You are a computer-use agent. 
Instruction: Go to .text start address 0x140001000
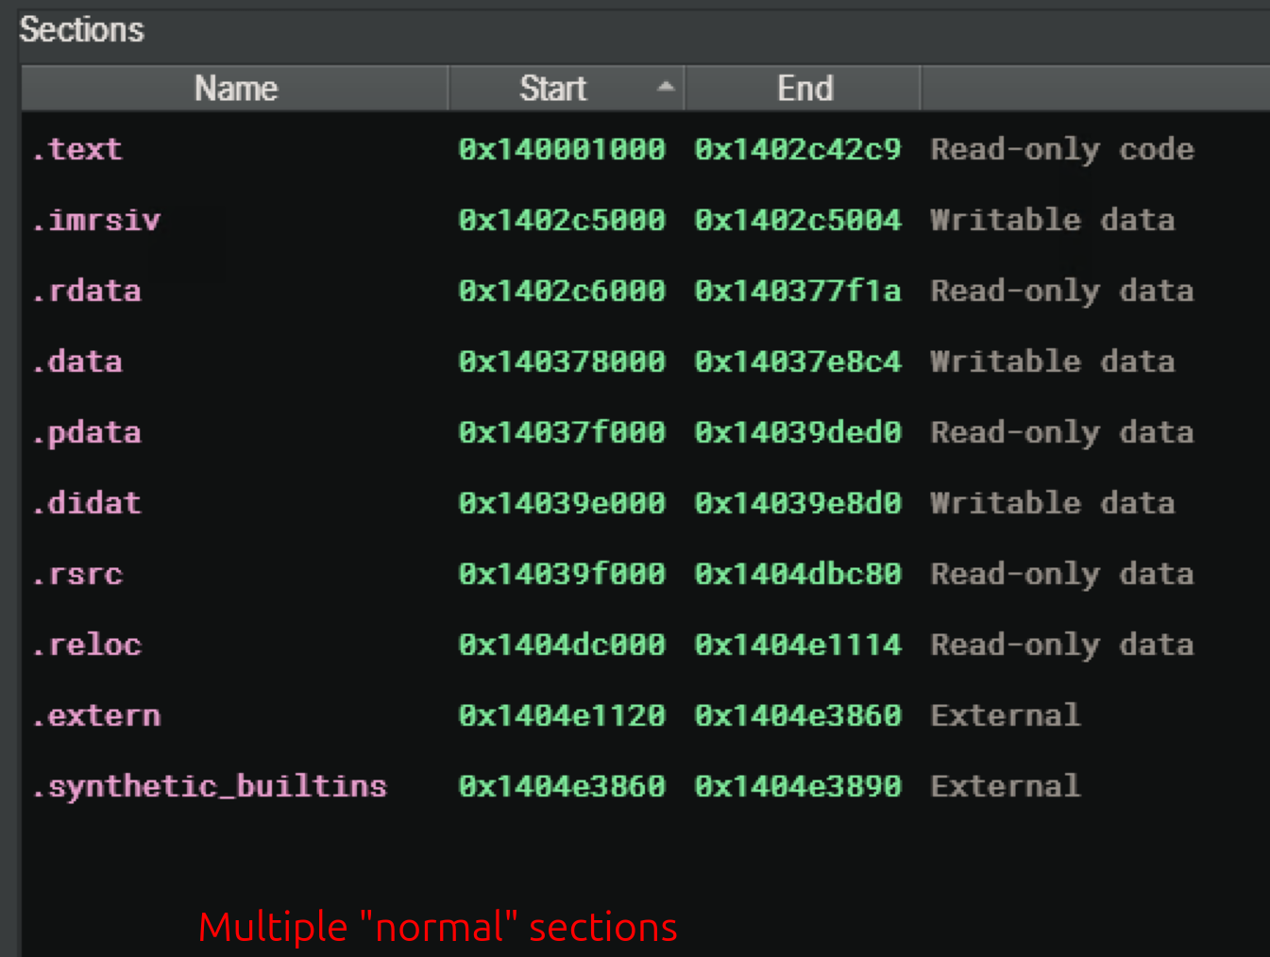tap(562, 149)
